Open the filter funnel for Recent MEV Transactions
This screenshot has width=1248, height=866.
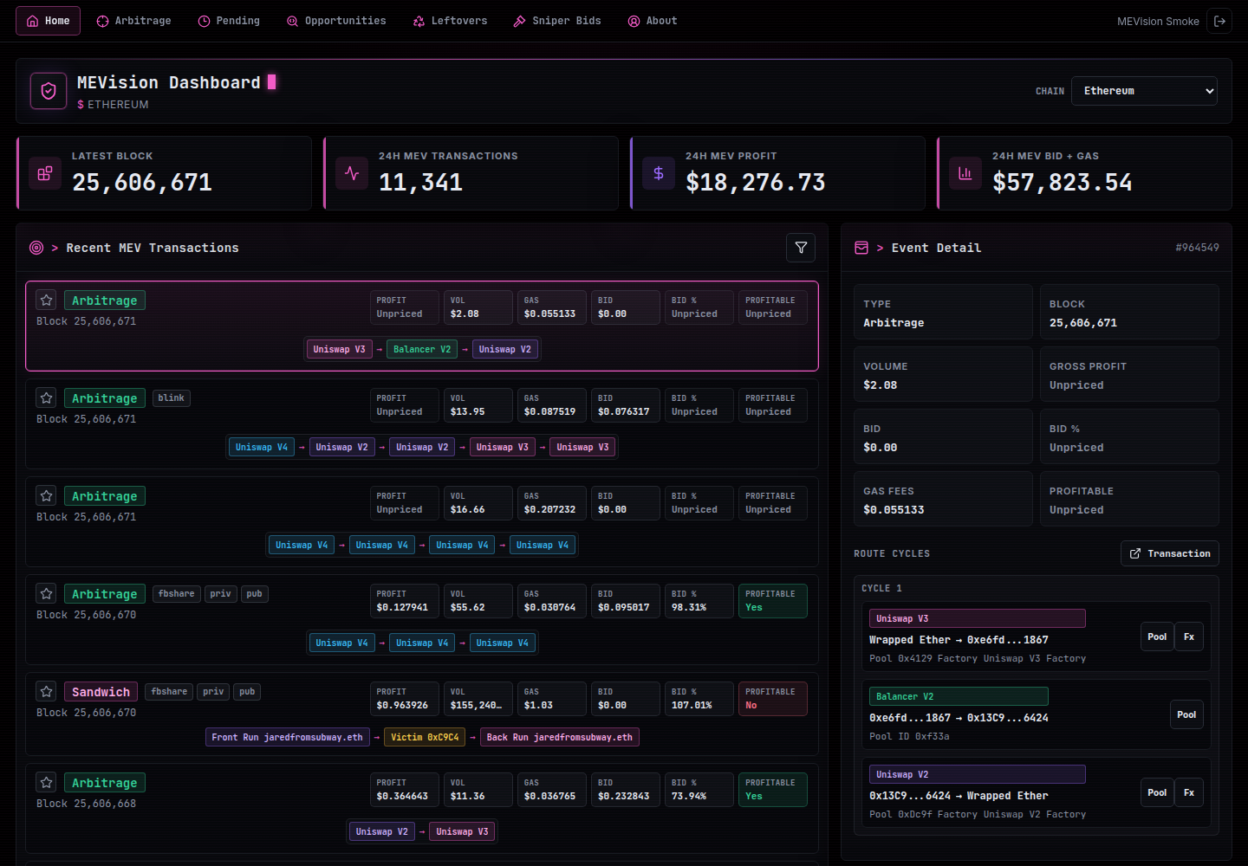click(x=801, y=248)
